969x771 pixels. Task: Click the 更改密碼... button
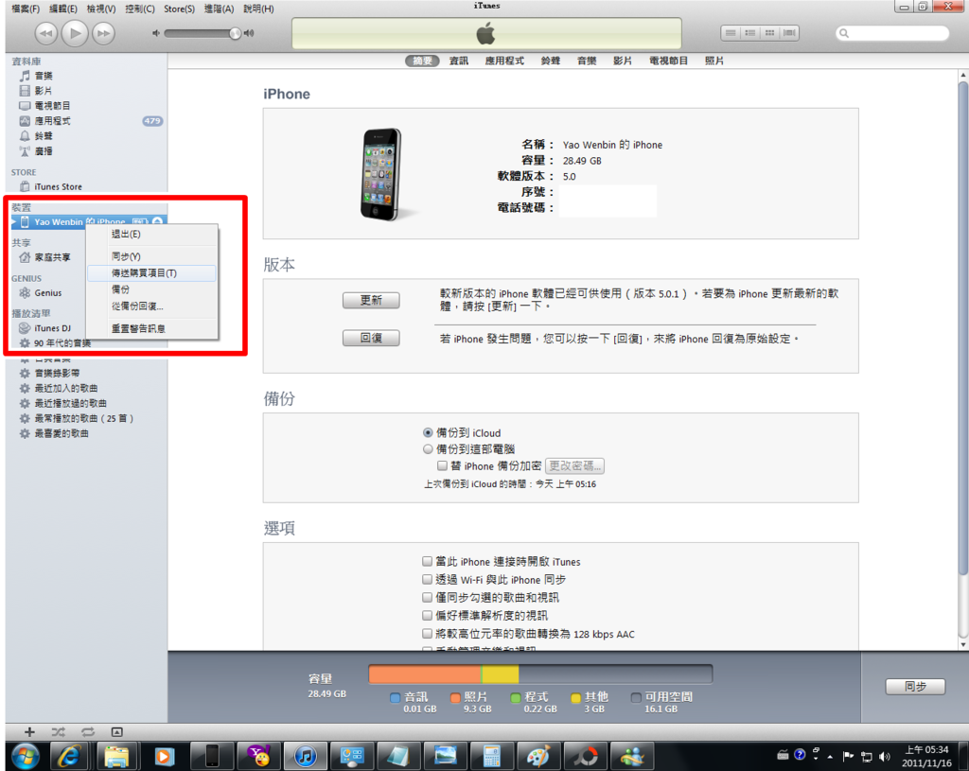(x=574, y=465)
